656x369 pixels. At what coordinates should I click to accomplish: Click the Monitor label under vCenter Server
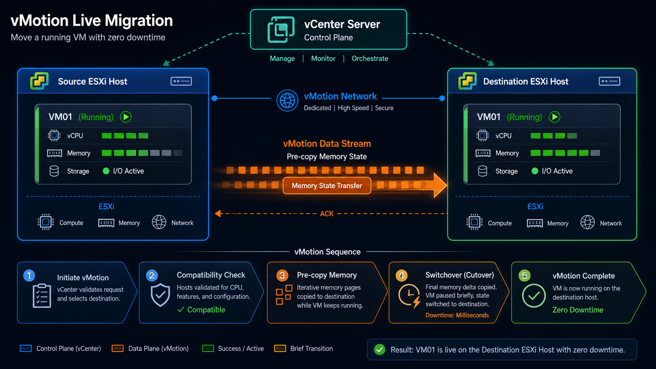(x=323, y=58)
